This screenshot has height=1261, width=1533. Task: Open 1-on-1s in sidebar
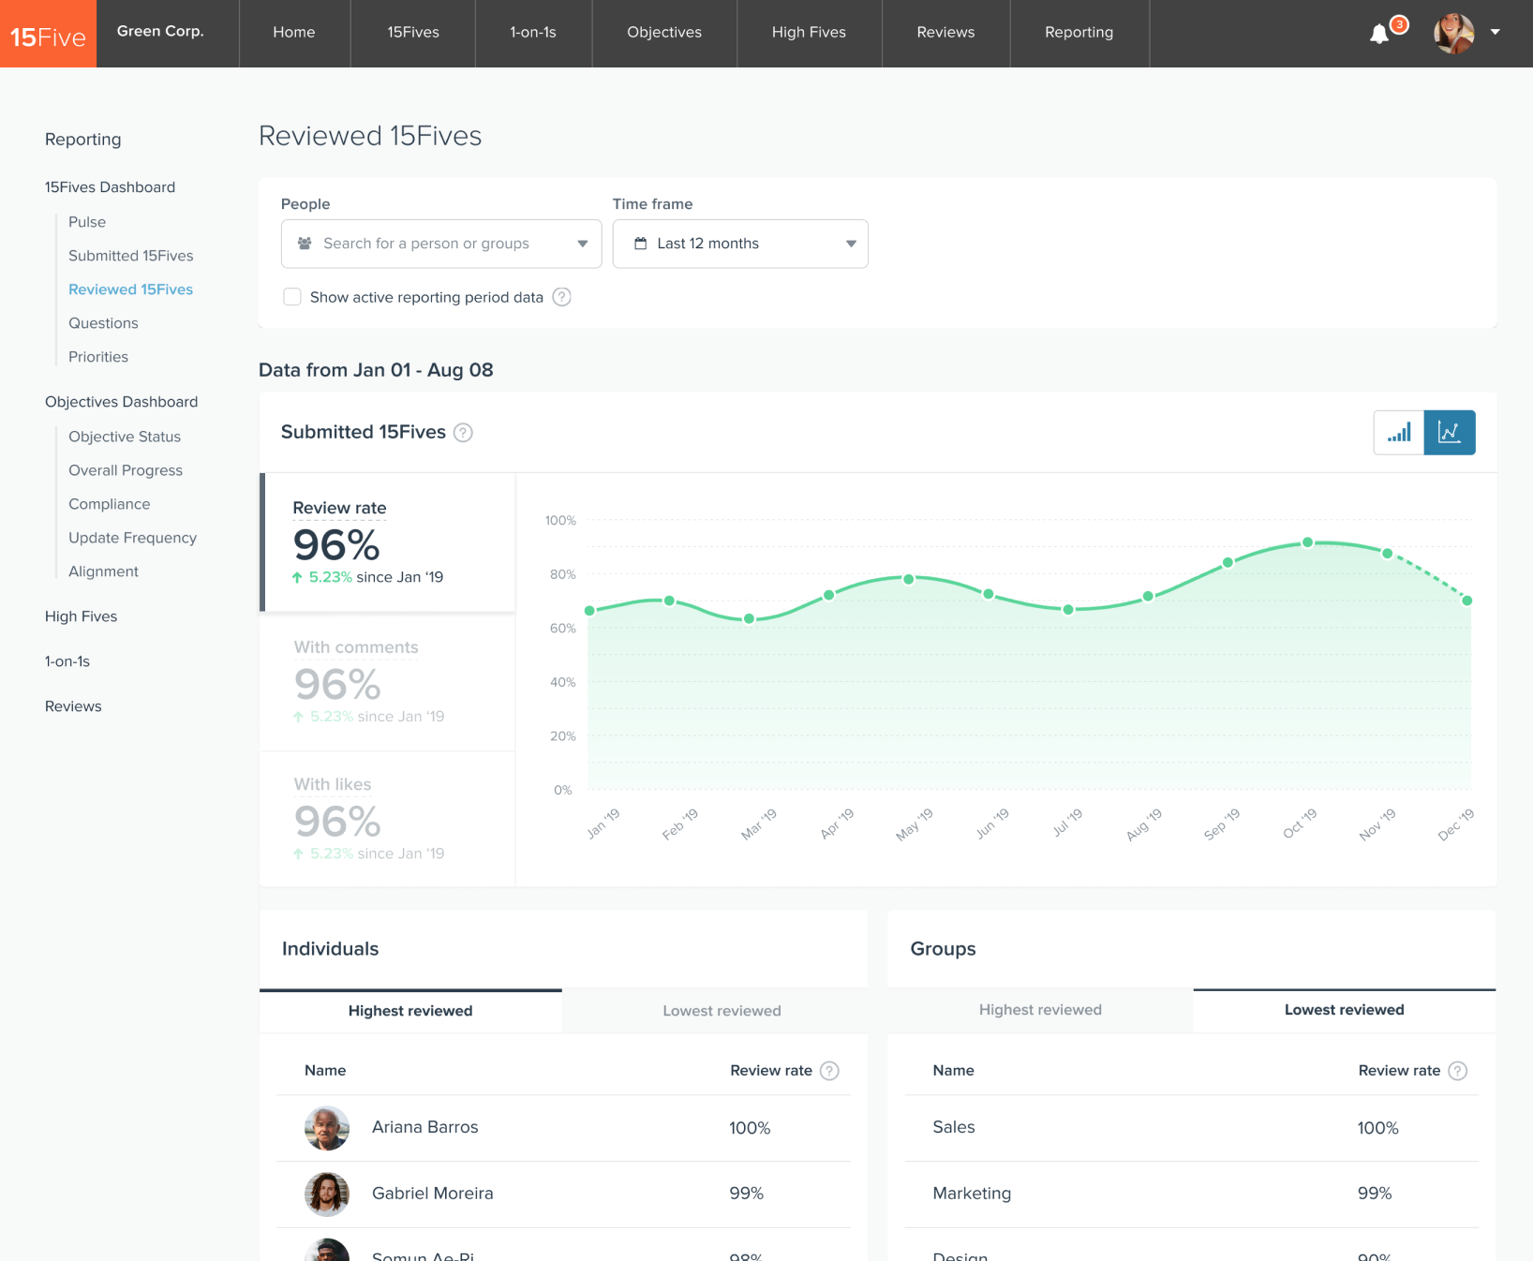coord(67,661)
